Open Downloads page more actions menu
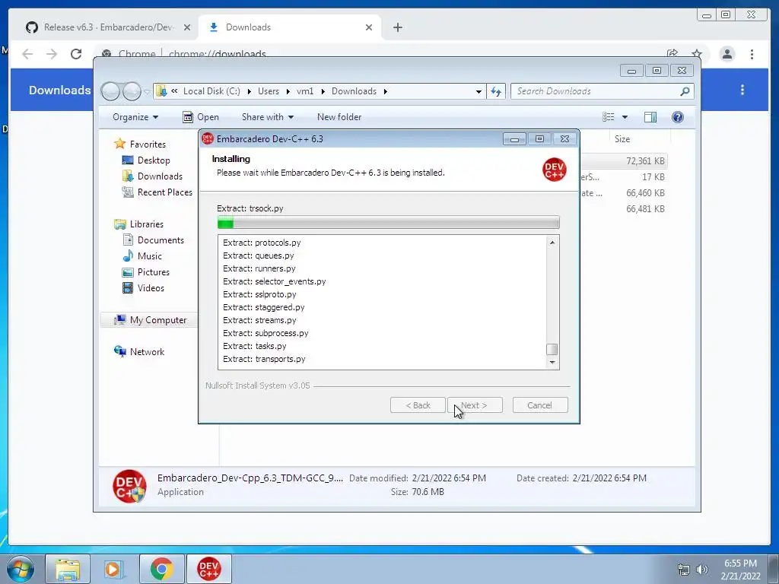The width and height of the screenshot is (779, 584). tap(742, 90)
